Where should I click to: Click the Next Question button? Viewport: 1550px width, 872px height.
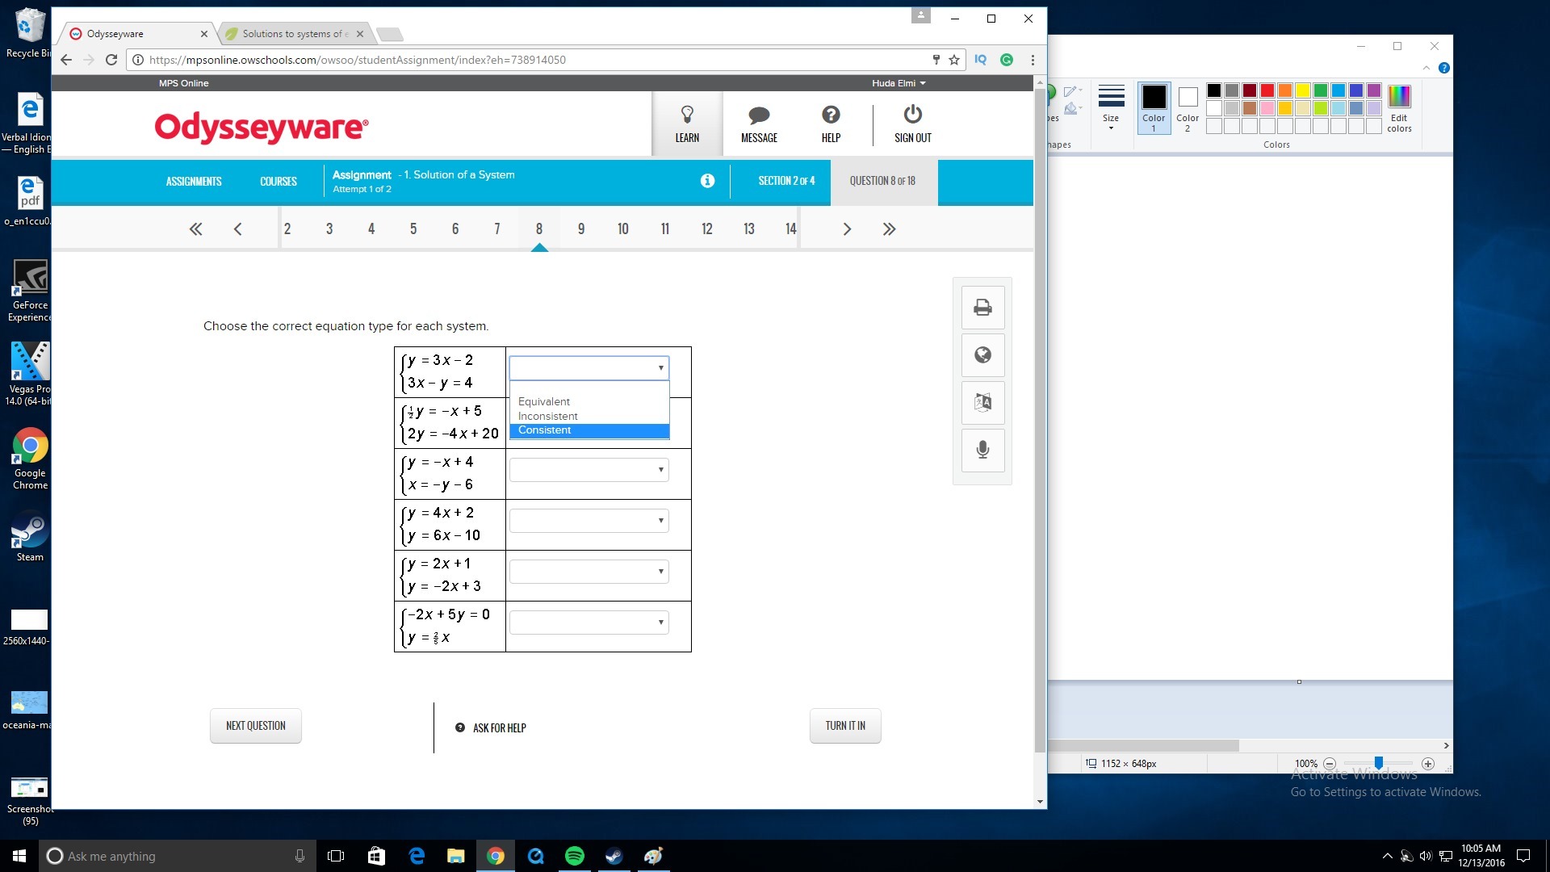point(256,726)
